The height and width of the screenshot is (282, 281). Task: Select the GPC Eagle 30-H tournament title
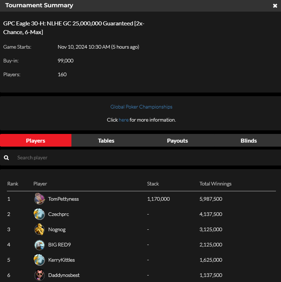coord(74,28)
